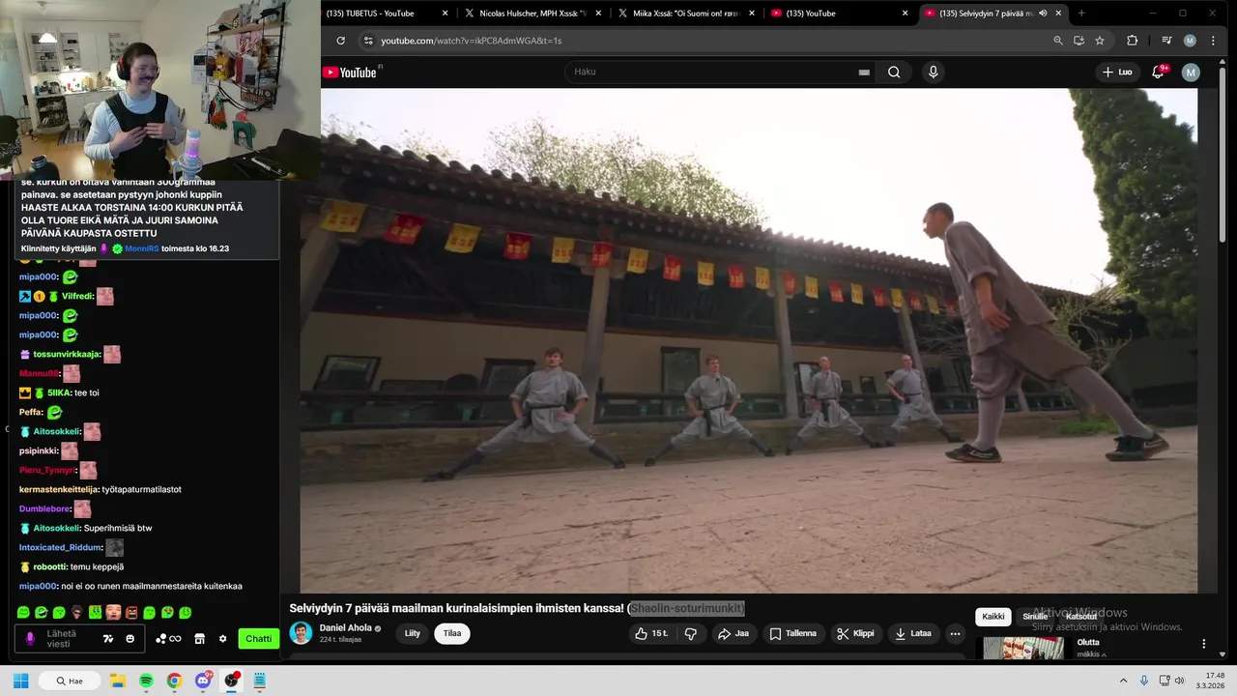Open OBS Studio from taskbar
This screenshot has width=1237, height=696.
point(231,681)
